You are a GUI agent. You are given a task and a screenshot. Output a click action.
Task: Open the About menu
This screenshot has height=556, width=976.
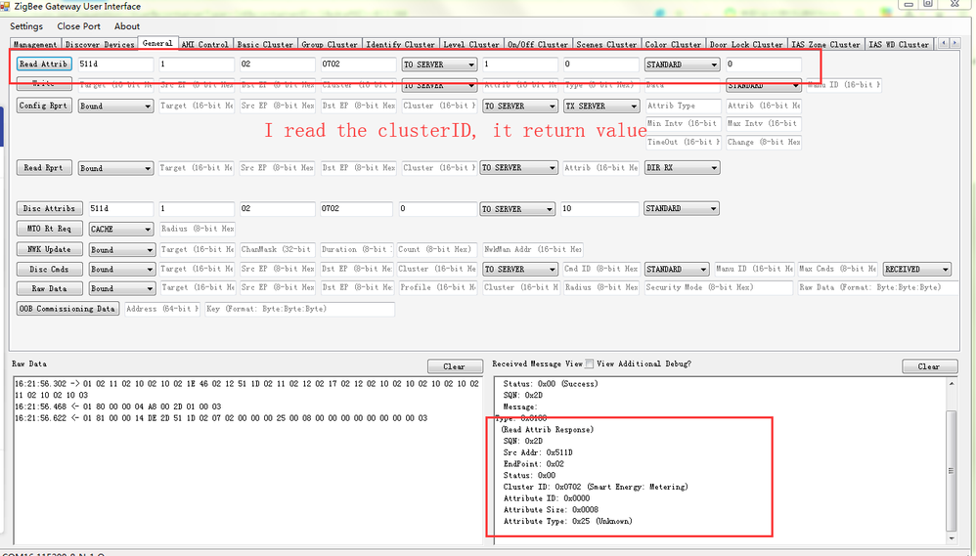click(127, 26)
